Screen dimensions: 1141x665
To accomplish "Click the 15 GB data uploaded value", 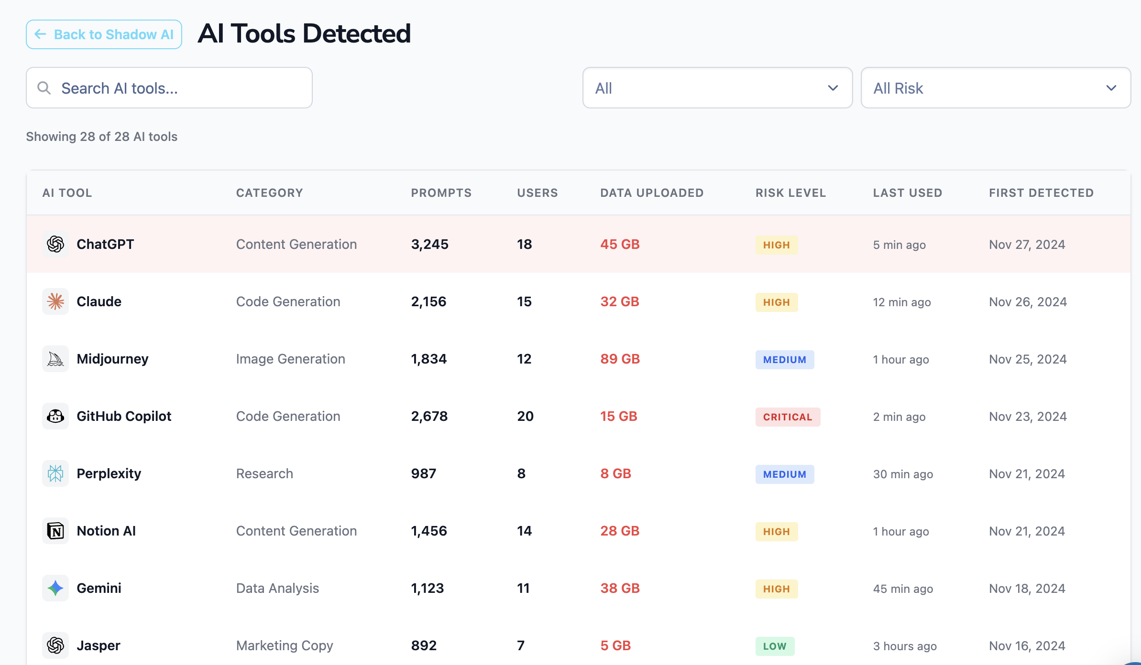I will pyautogui.click(x=619, y=416).
